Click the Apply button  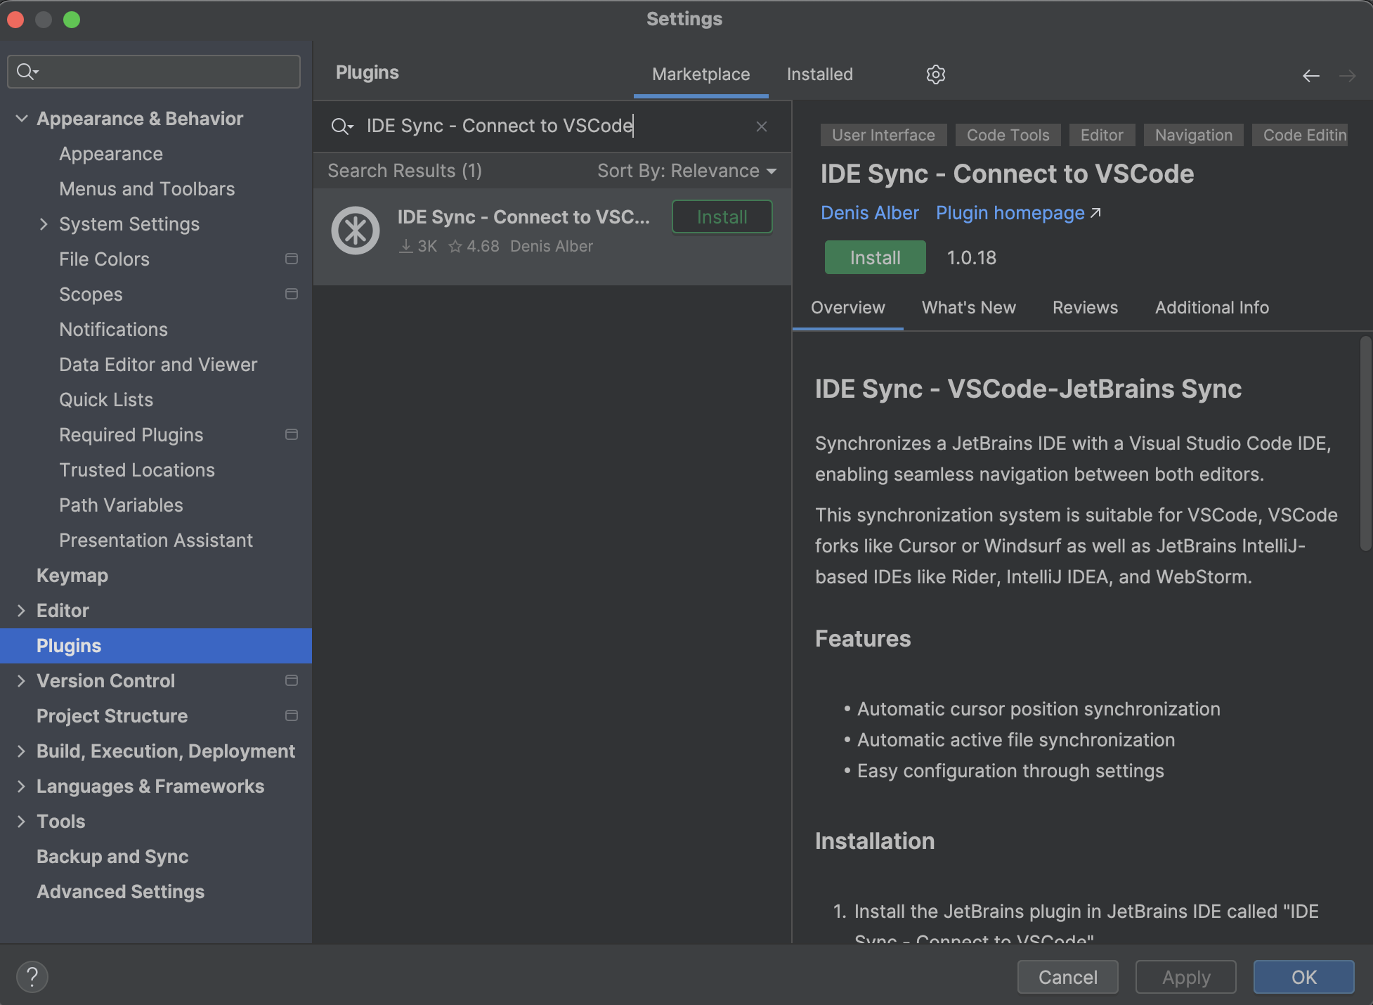point(1185,978)
